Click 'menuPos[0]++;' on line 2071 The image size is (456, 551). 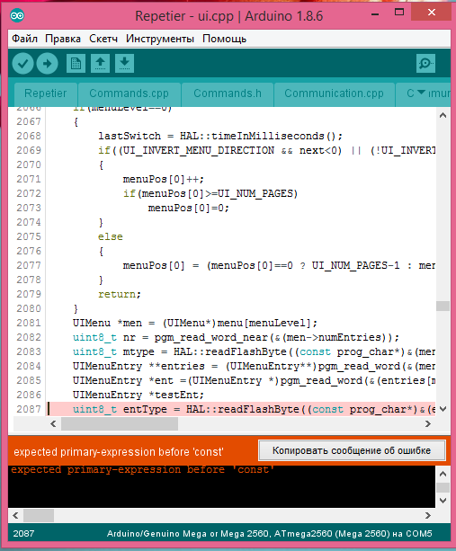(164, 179)
